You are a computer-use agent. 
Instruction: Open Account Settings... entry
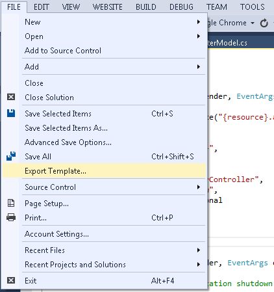pos(104,234)
